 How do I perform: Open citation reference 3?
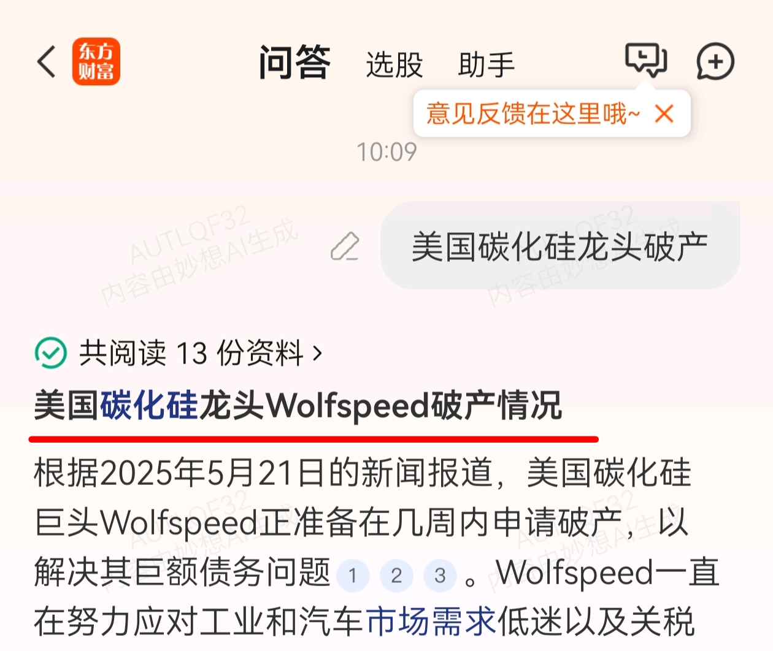coord(440,576)
